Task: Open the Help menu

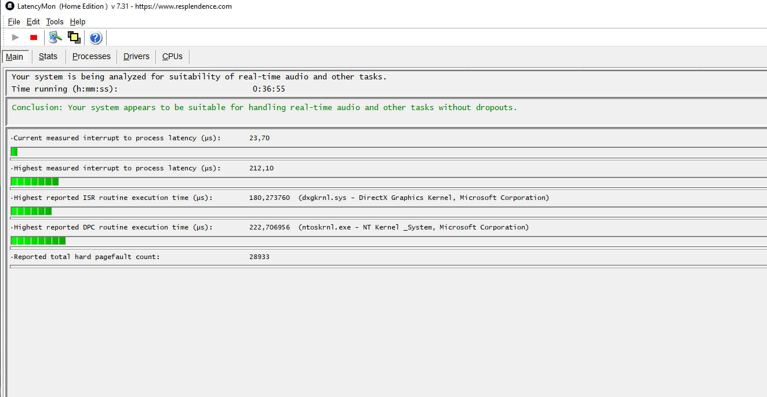Action: 78,21
